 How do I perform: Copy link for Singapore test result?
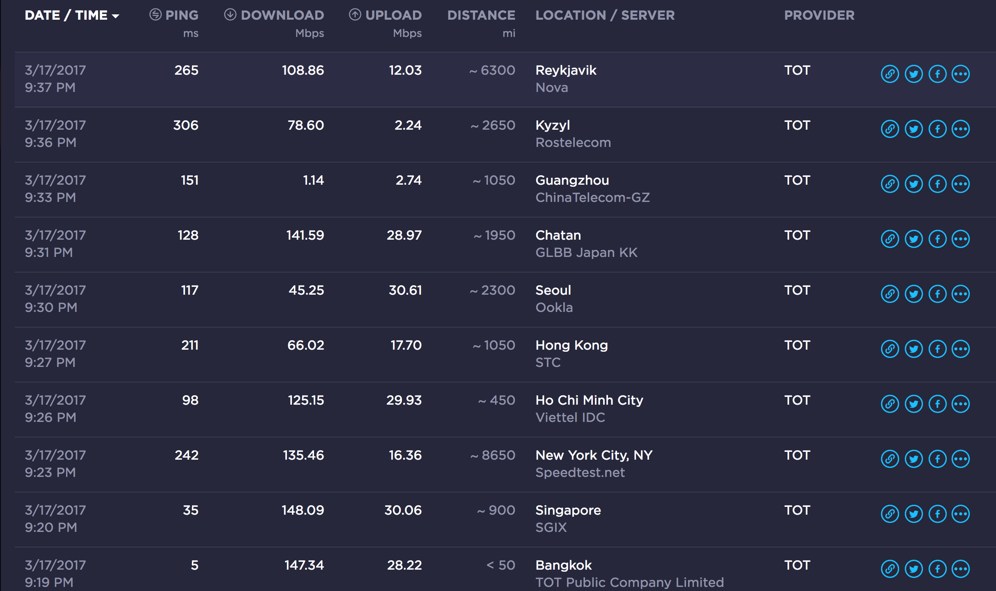[x=890, y=514]
